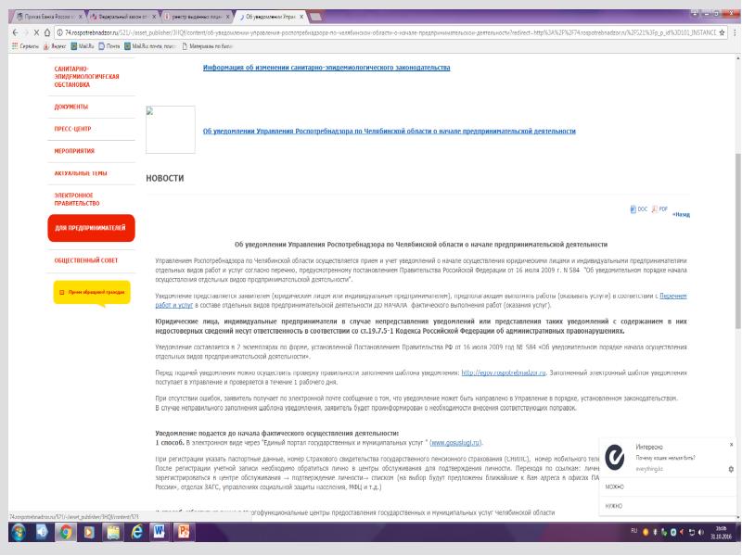
Task: Bookmark this page with the star icon
Action: coord(722,32)
